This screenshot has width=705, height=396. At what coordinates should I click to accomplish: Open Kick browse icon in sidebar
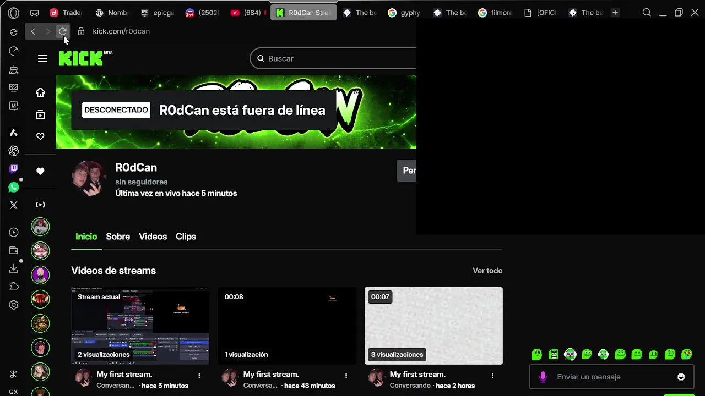[40, 114]
